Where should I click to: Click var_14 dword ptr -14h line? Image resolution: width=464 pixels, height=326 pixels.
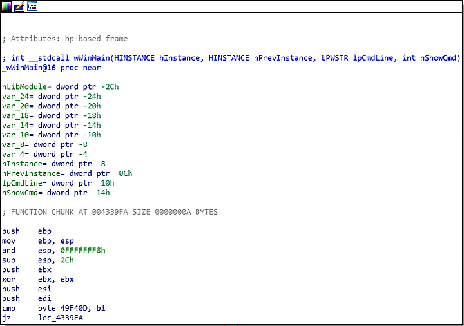tap(52, 126)
